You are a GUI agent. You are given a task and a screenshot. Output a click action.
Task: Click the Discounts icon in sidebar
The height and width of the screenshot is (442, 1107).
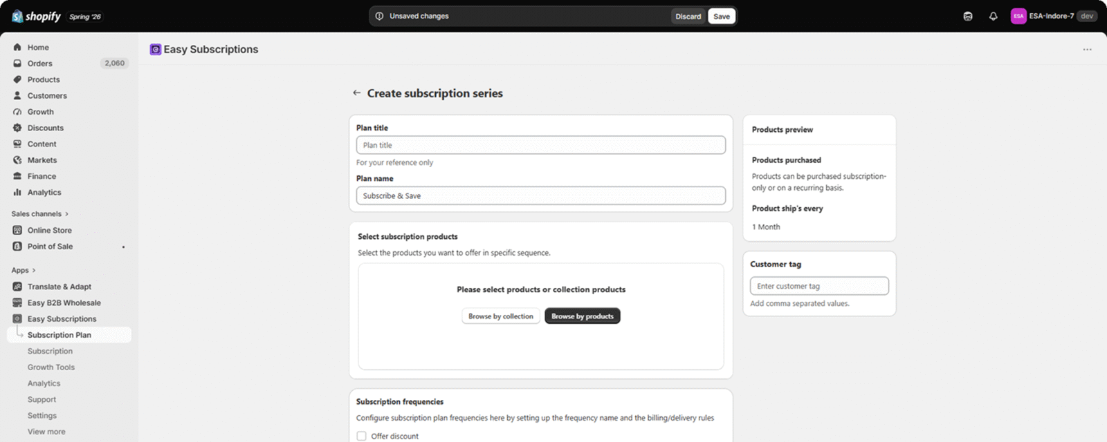click(17, 128)
